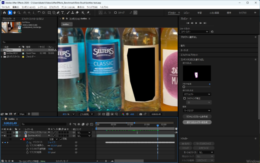
Task: Open the レイヤー (Layer) menu
Action: pyautogui.click(x=42, y=7)
